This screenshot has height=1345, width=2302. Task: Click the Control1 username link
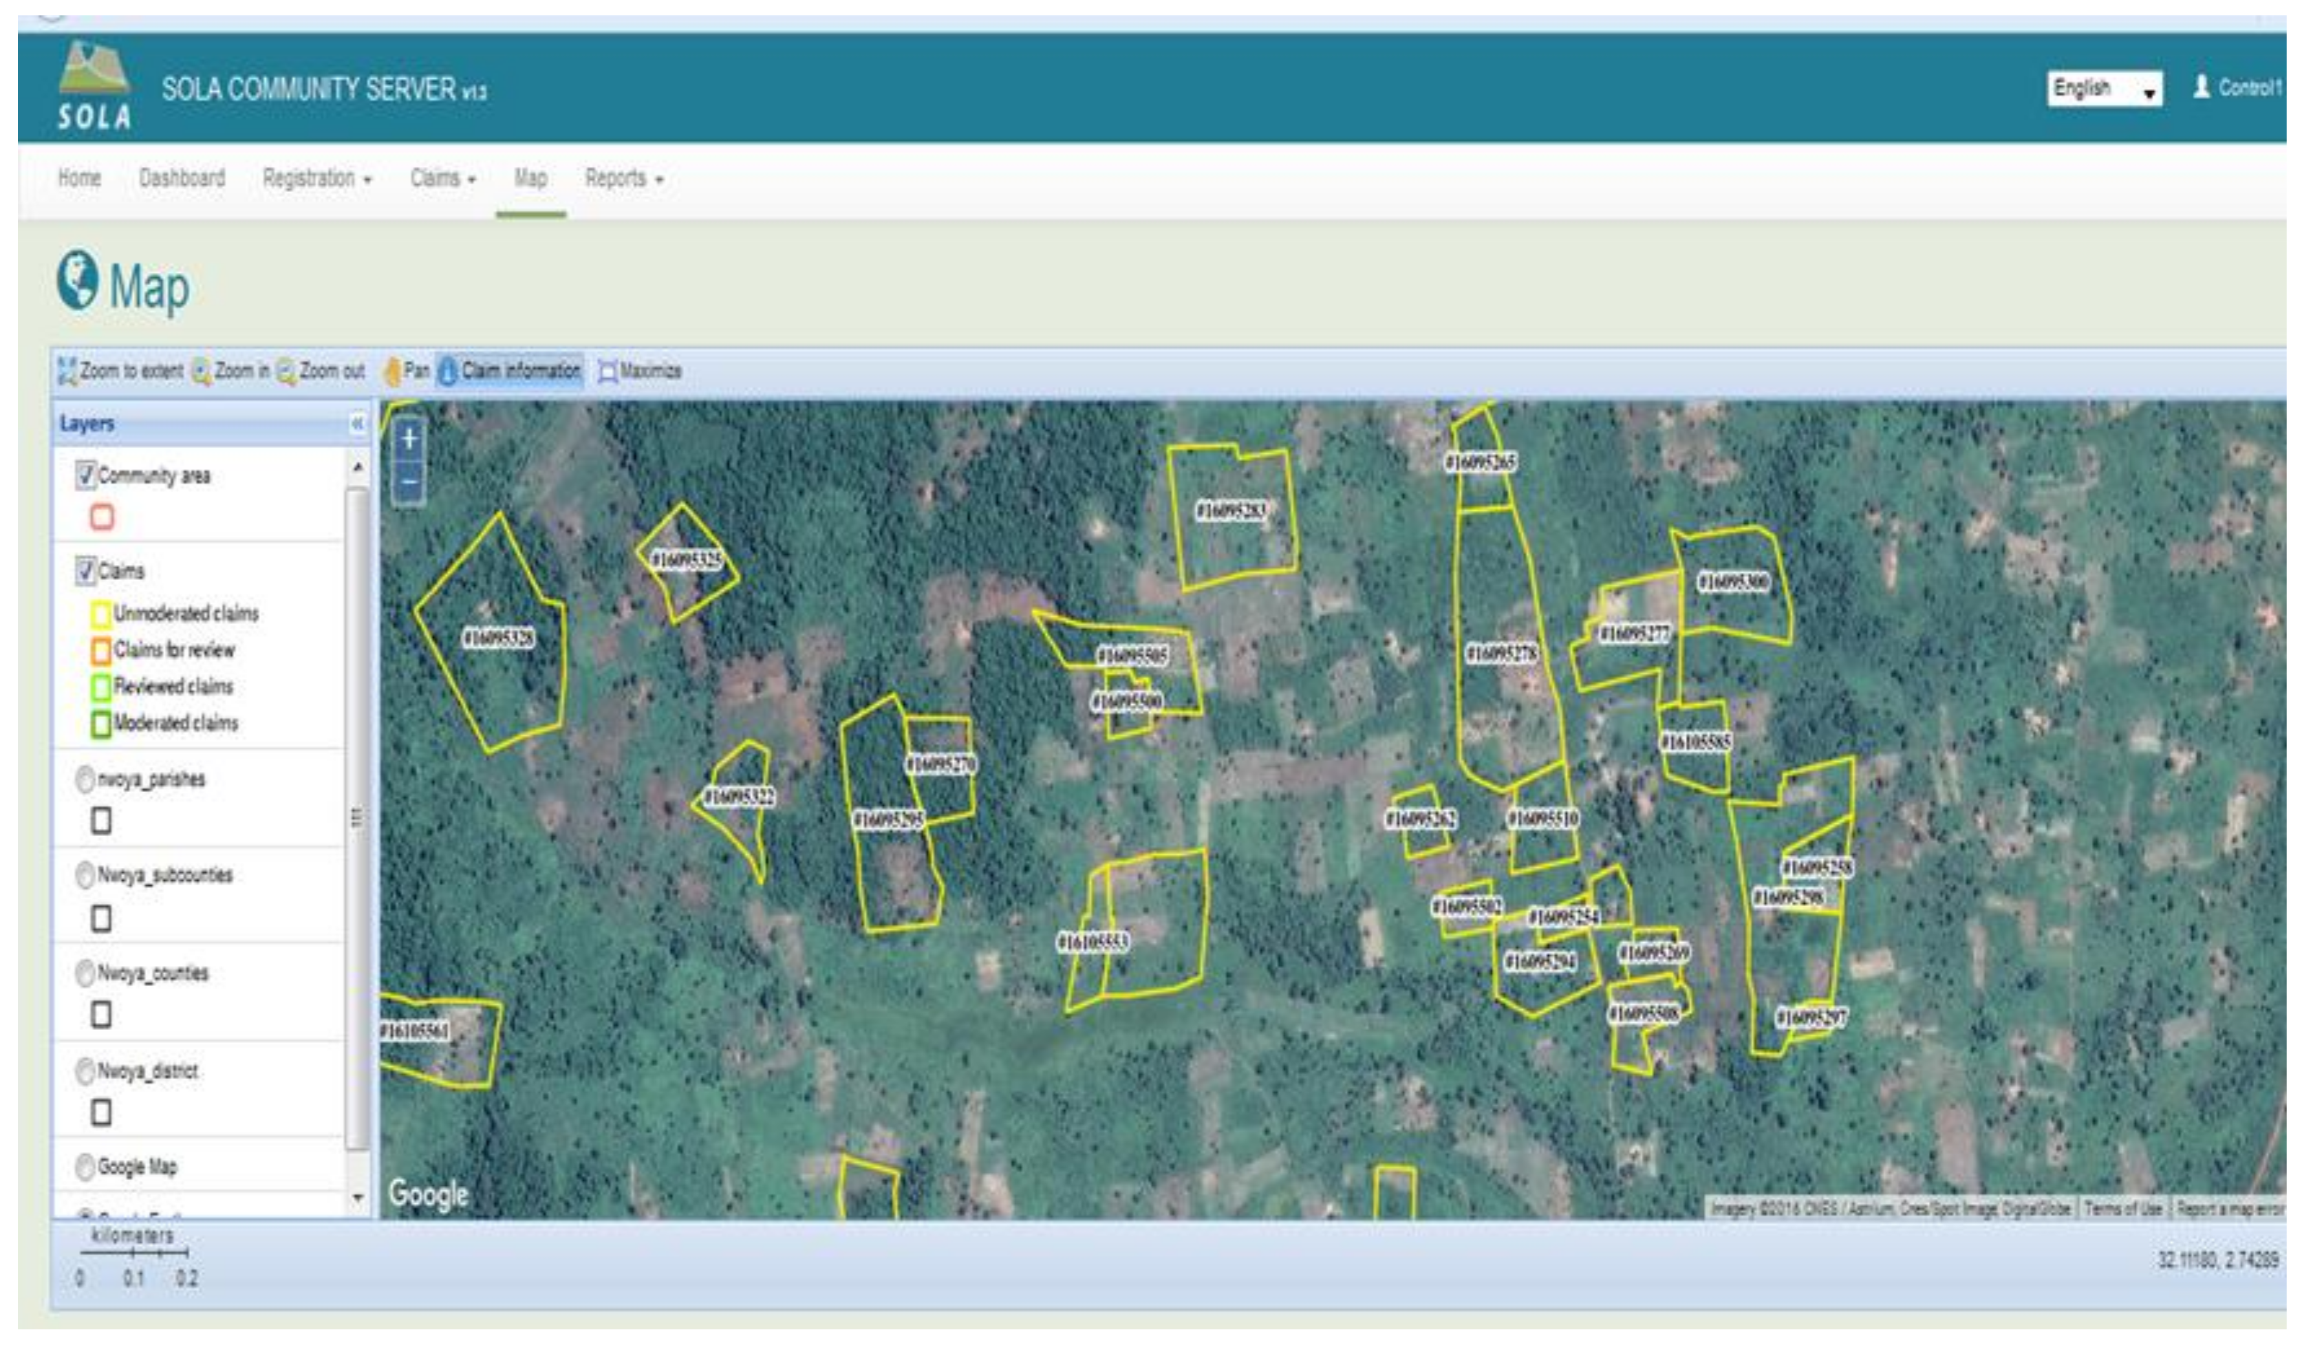pos(2251,88)
